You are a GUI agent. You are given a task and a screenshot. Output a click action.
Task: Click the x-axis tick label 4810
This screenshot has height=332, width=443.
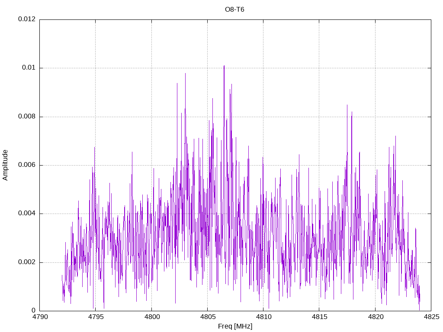pyautogui.click(x=263, y=317)
